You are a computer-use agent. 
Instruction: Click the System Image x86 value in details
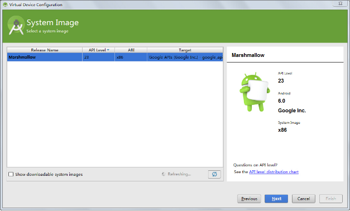[282, 130]
